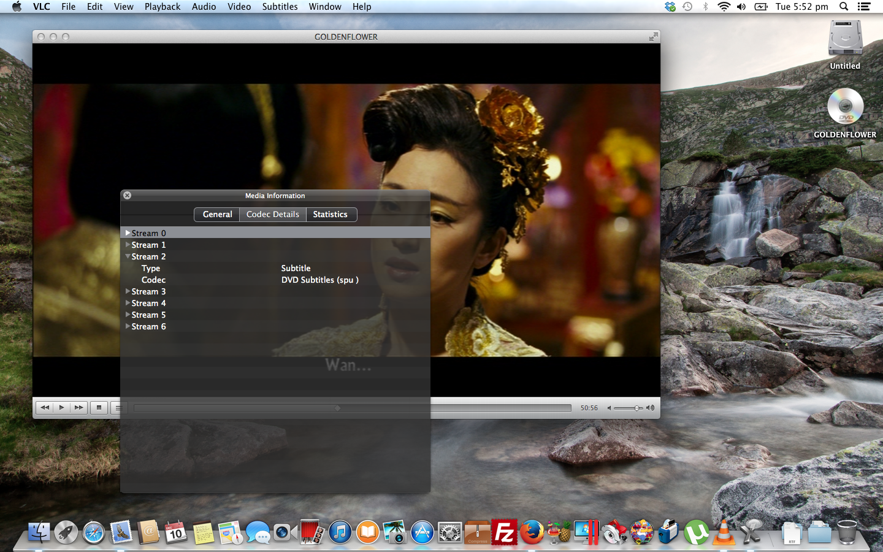Open the playlist with the list icon
Viewport: 883px width, 552px height.
pyautogui.click(x=119, y=407)
